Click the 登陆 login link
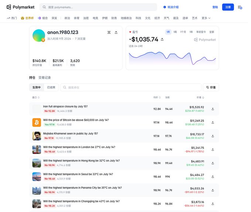Viewport: 251px width, 212px height. [x=215, y=7]
